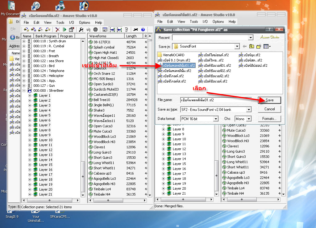The image size is (316, 228).
Task: Expand 000:118 Synth drum tree node
Action: (x=24, y=41)
